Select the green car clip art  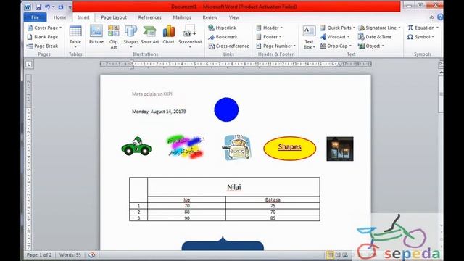(136, 146)
